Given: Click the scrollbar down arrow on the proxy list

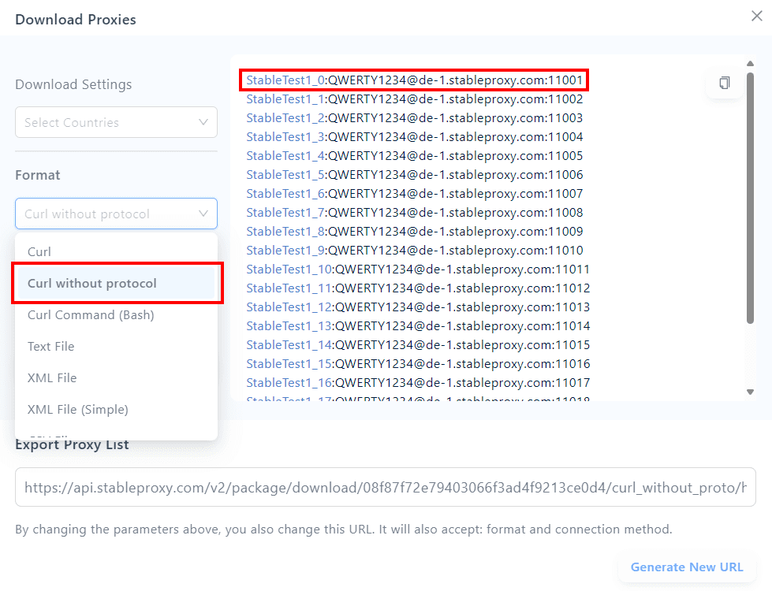Looking at the screenshot, I should click(750, 392).
